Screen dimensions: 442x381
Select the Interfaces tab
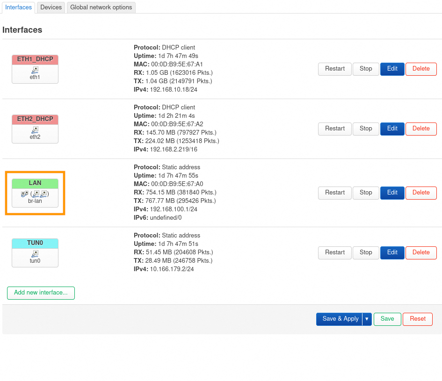coord(19,7)
